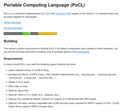The height and width of the screenshot is (111, 124).
Task: Click the Requirements subheading
Action: 13,59
